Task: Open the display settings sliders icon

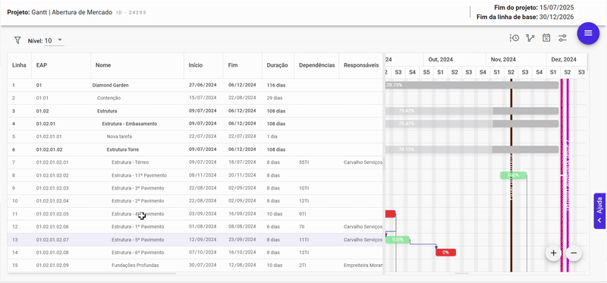Action: pos(562,38)
